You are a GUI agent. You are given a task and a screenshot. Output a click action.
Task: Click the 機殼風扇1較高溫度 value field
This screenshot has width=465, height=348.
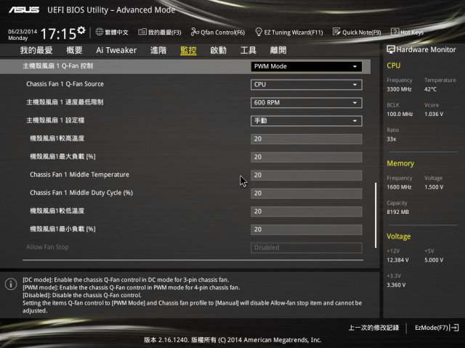point(307,138)
